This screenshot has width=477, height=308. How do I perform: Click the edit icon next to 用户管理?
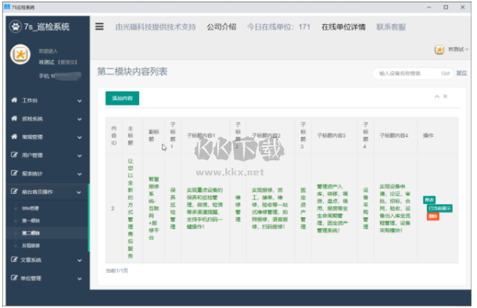(x=14, y=155)
